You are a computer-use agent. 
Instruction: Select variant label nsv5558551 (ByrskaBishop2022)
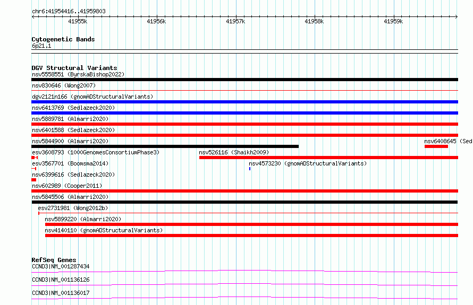(78, 74)
